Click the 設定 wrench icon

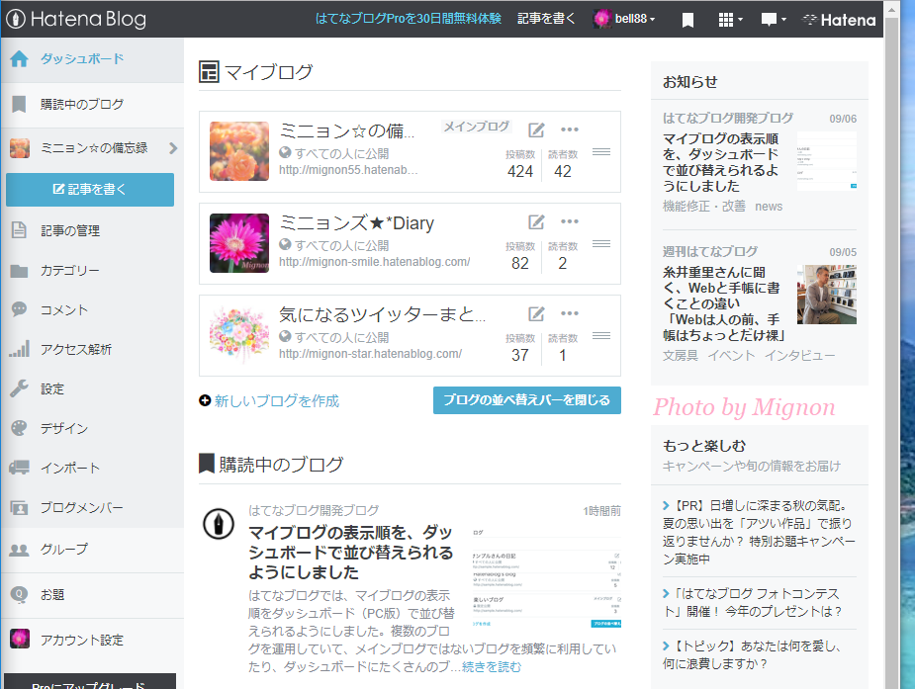tap(19, 388)
